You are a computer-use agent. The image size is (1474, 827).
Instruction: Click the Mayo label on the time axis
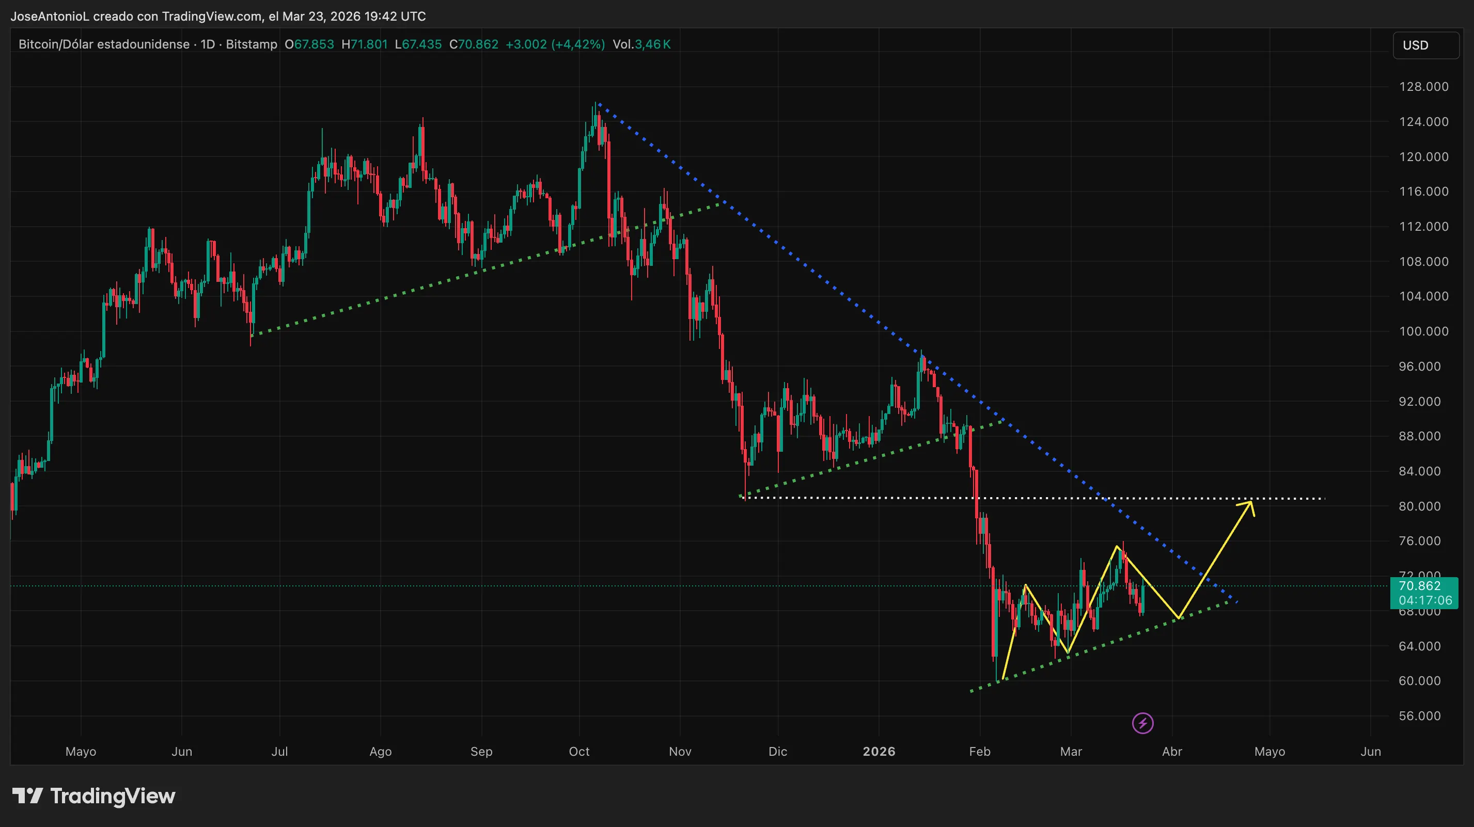click(x=81, y=752)
